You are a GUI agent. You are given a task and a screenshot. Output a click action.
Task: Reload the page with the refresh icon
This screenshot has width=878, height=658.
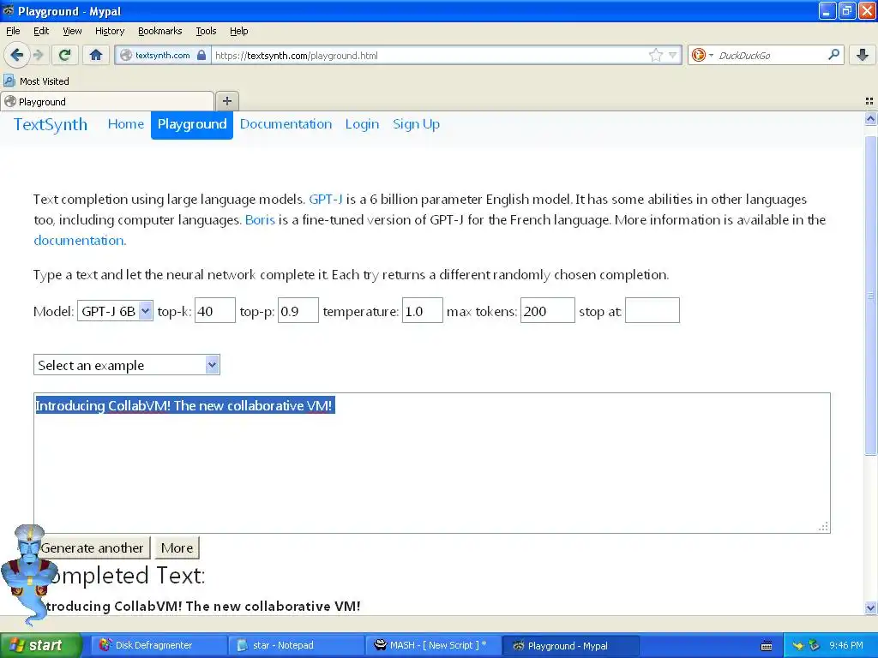coord(64,55)
